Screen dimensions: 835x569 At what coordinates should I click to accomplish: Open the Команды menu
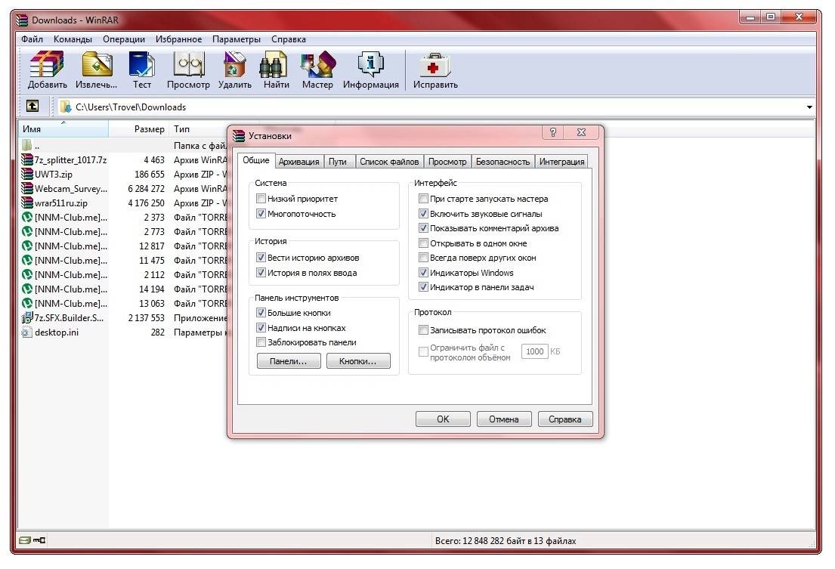73,39
